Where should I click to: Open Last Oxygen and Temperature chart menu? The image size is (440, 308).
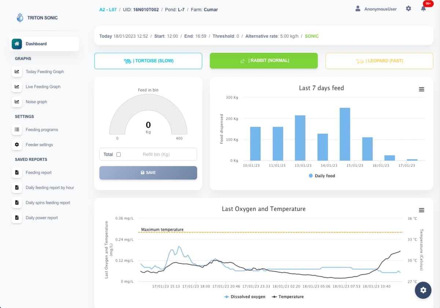tap(421, 210)
